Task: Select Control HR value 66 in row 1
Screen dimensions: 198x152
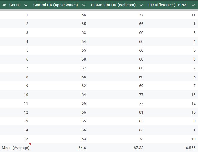Action: pyautogui.click(x=84, y=15)
